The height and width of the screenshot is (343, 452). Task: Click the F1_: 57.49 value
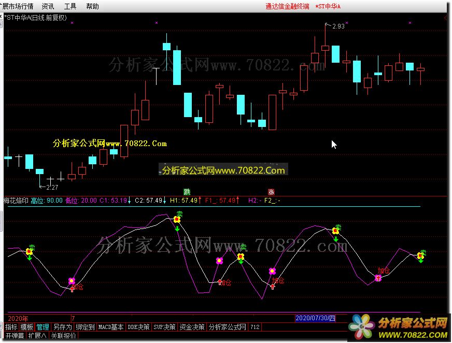coord(222,201)
